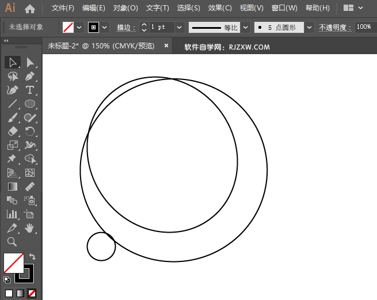Select the Scale tool

(x=13, y=145)
